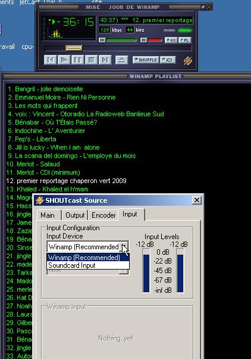The height and width of the screenshot is (359, 251).
Task: Select premier reportage chaperon vert 2009
Action: point(66,181)
